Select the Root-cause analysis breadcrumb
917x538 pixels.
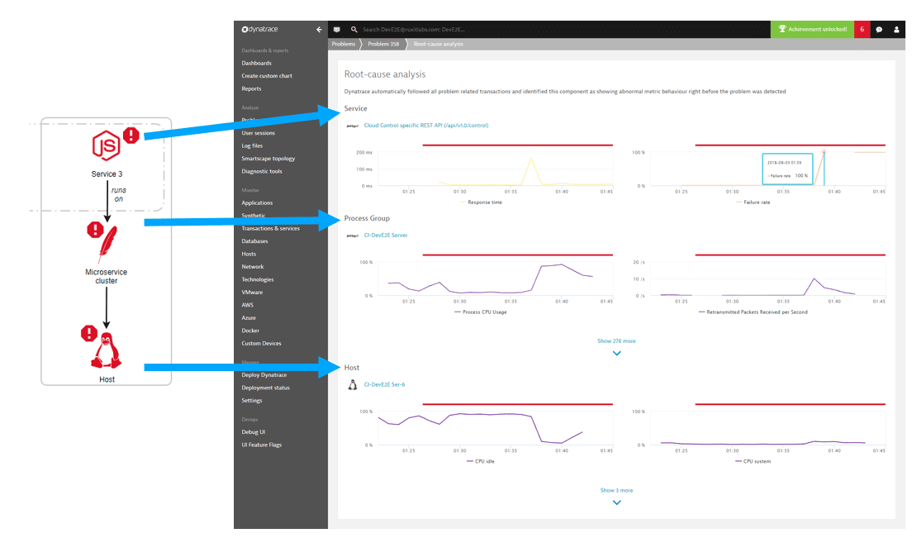pyautogui.click(x=438, y=45)
